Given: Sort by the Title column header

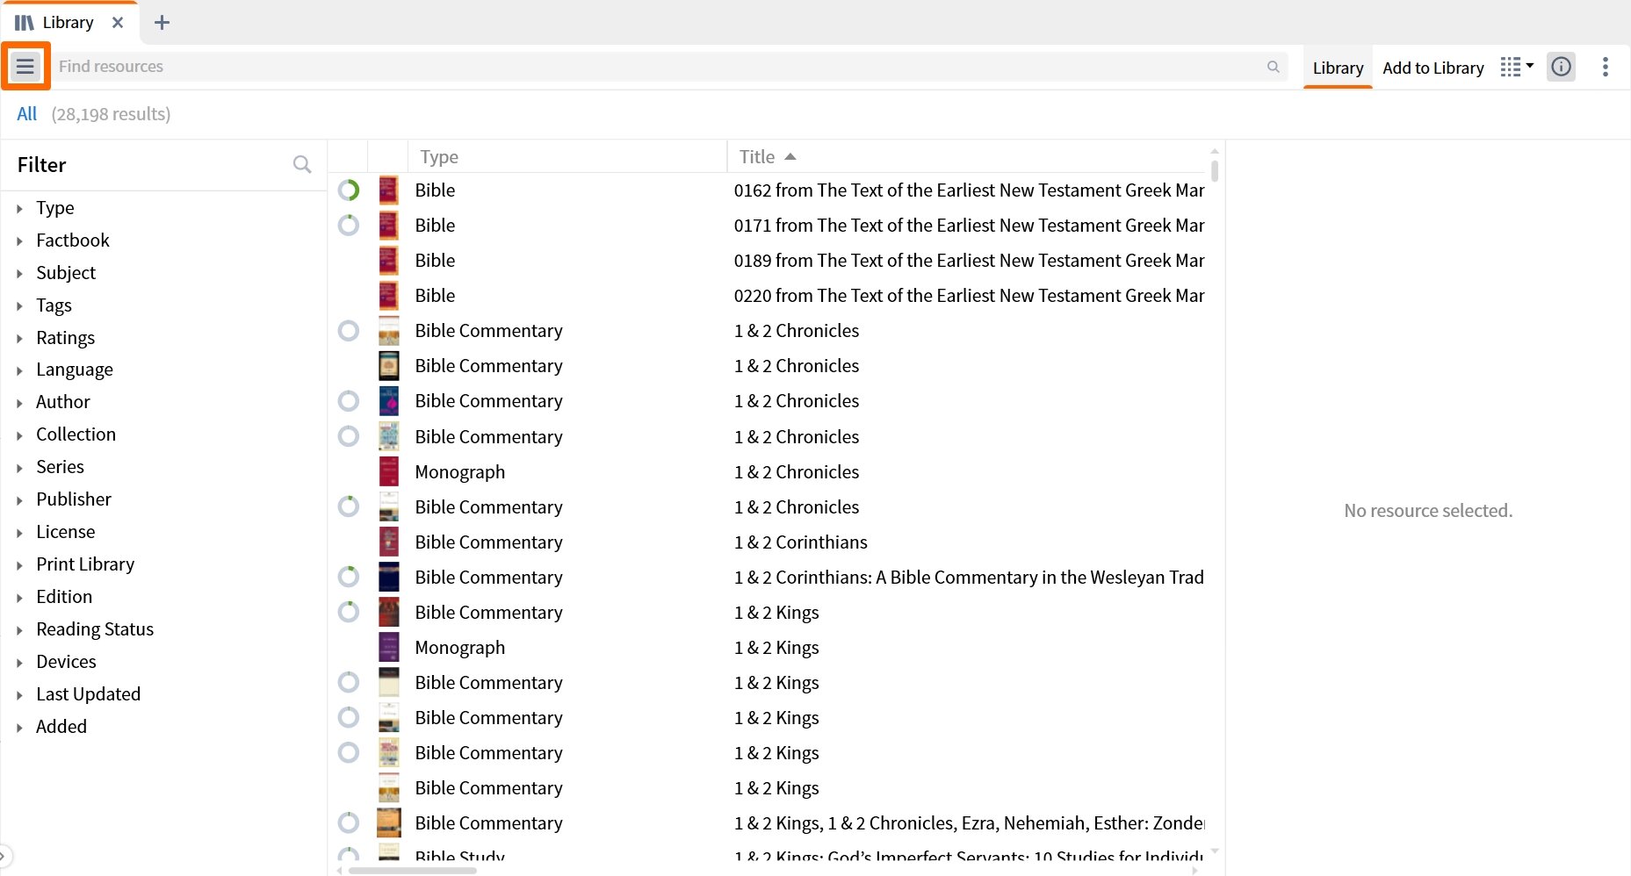Looking at the screenshot, I should point(968,156).
